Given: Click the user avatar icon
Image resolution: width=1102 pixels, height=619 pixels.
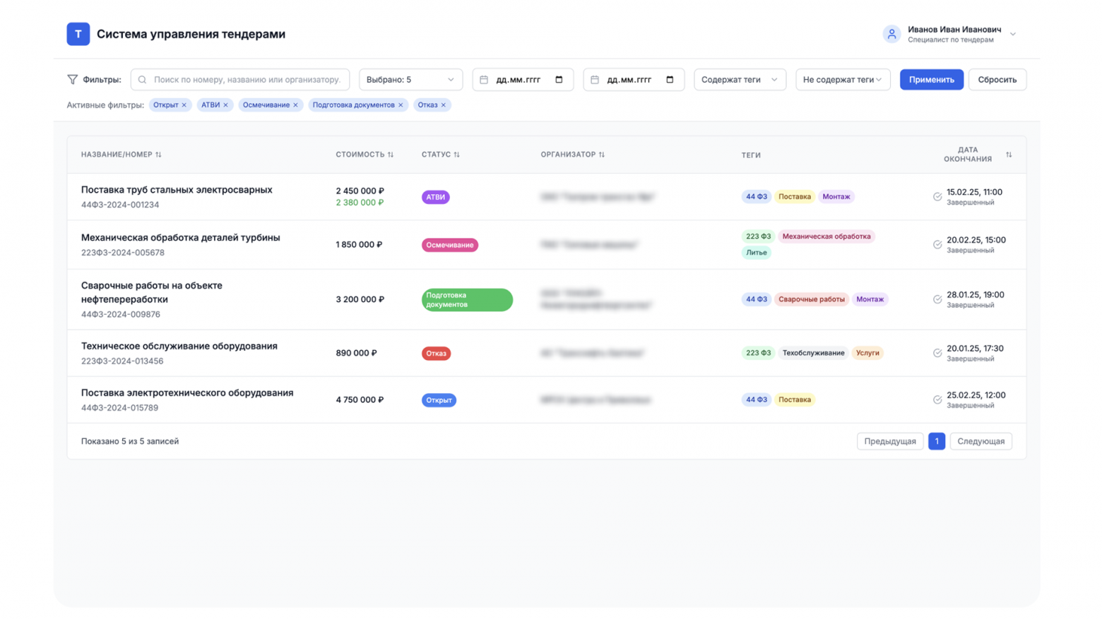Looking at the screenshot, I should pos(891,34).
